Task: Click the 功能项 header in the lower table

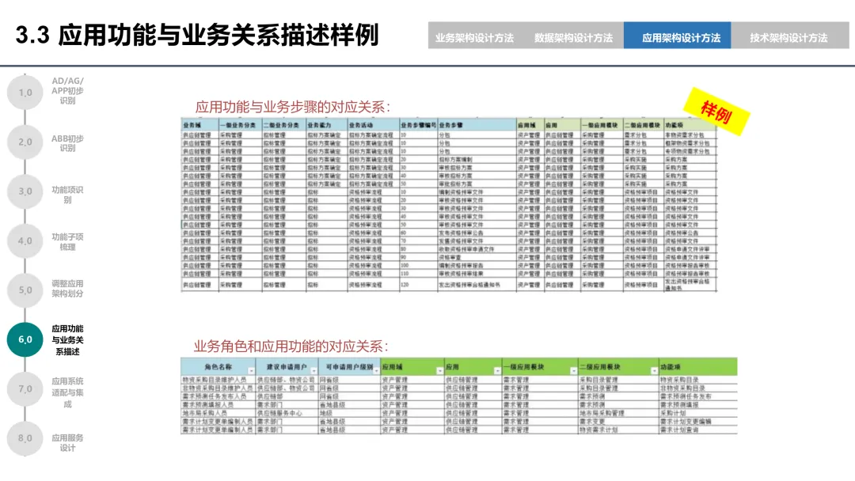Action: (698, 366)
